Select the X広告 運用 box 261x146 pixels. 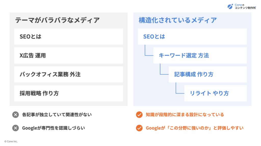coord(69,56)
